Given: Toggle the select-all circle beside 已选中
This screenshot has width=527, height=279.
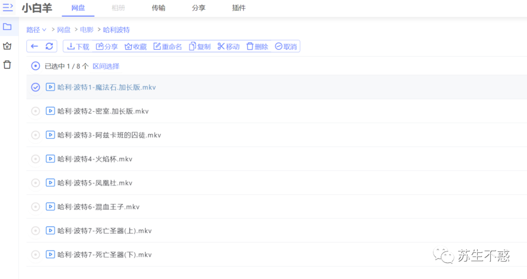Looking at the screenshot, I should pos(35,66).
